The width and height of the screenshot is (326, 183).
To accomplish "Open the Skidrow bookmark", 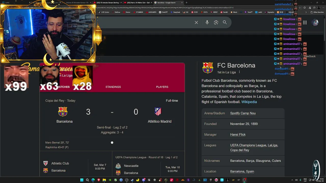I will coord(116,12).
